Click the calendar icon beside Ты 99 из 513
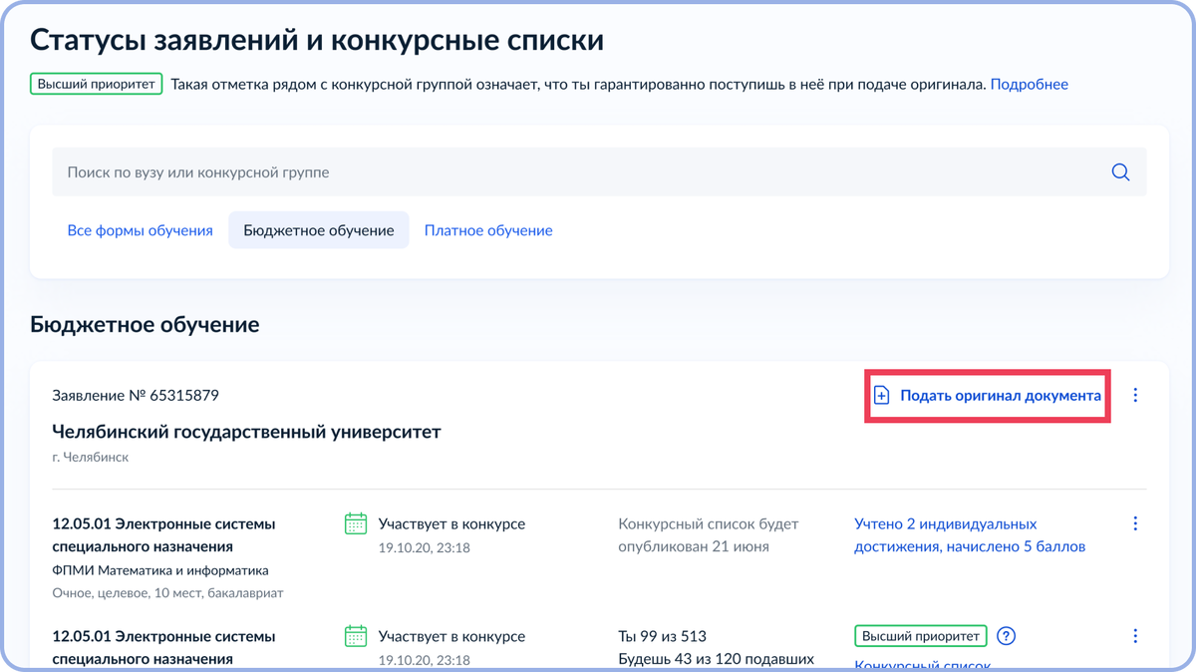Viewport: 1196px width, 672px height. coord(356,636)
